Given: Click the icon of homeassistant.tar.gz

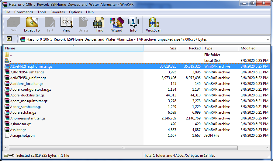Looking at the screenshot, I should (7, 118).
